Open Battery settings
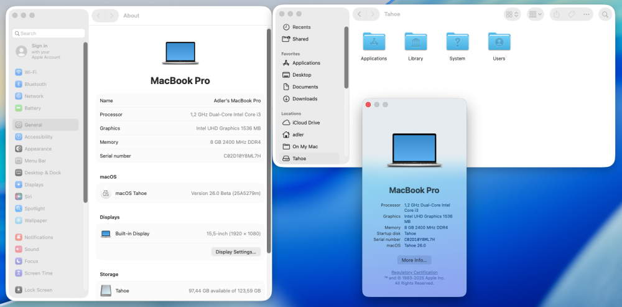622x307 pixels. pos(45,108)
